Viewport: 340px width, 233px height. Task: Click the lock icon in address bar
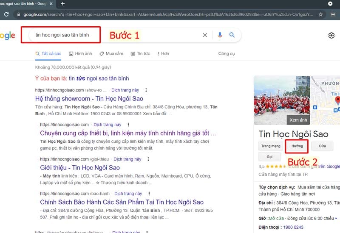pos(19,14)
